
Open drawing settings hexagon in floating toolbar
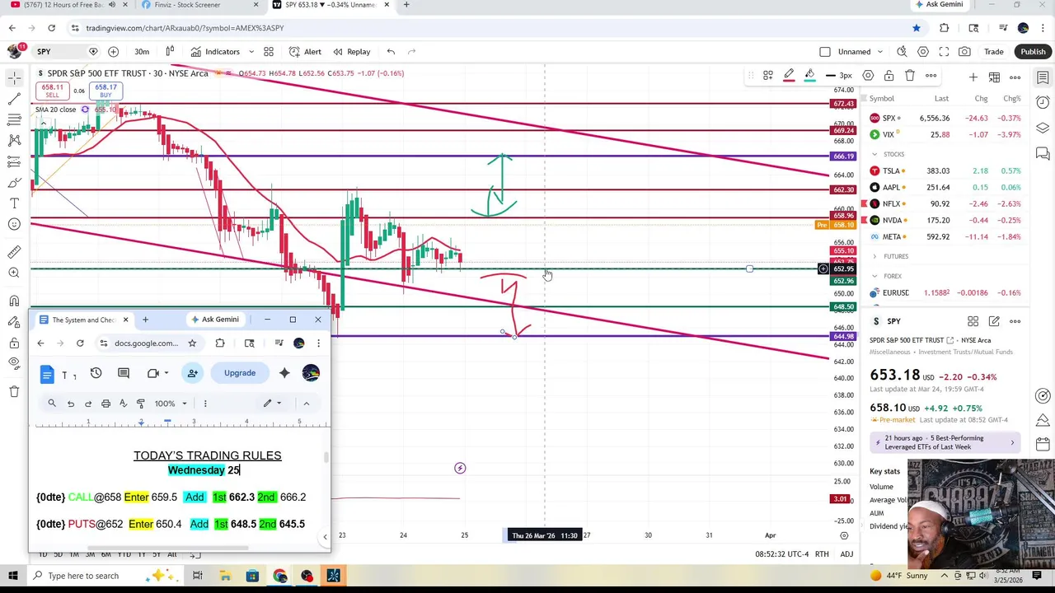868,76
